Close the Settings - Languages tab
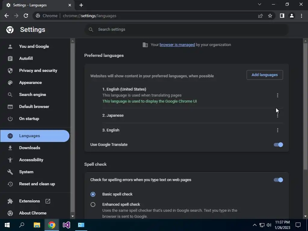Image resolution: width=308 pixels, height=231 pixels. click(x=70, y=5)
